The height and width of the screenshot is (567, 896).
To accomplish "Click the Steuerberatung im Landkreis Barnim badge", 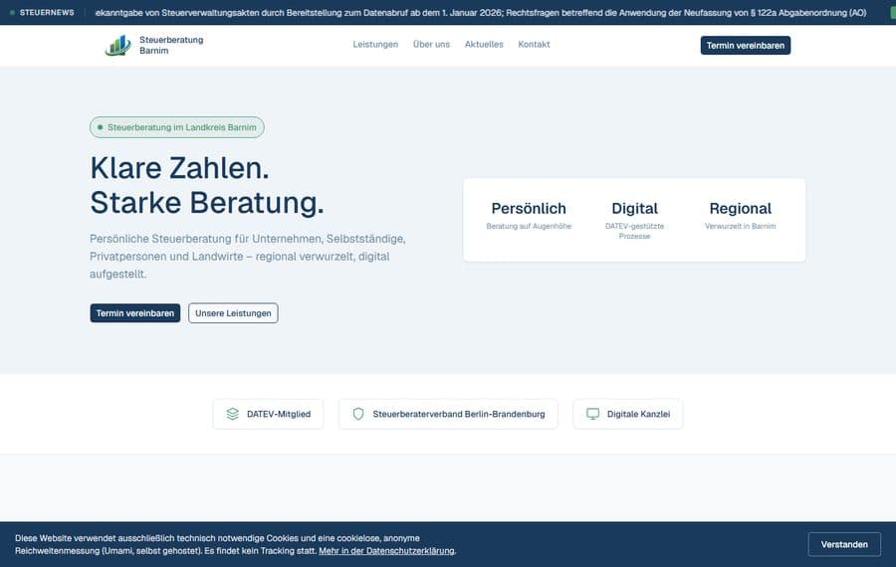I will point(176,127).
